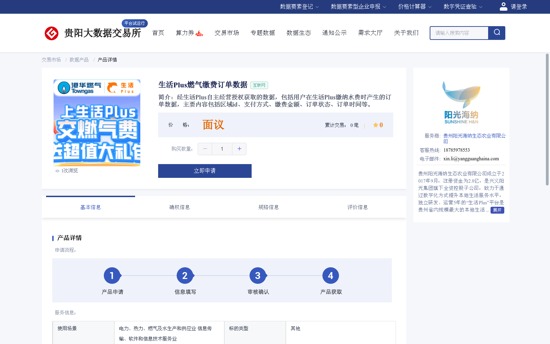Screen dimensions: 550x344
Task: Increase purchase quantity with plus button
Action: pyautogui.click(x=239, y=149)
